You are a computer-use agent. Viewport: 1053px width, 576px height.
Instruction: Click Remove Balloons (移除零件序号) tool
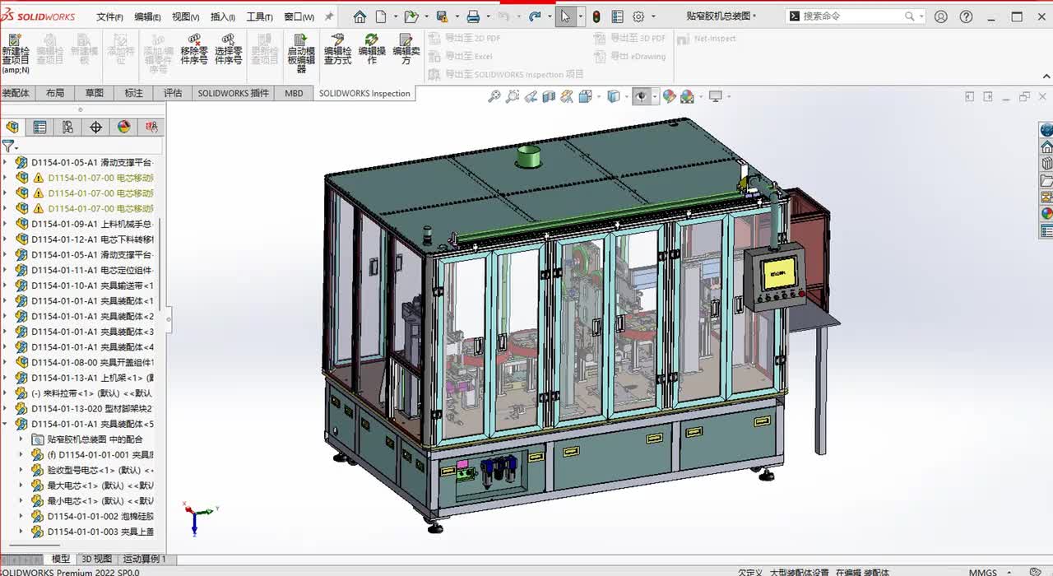(x=193, y=49)
